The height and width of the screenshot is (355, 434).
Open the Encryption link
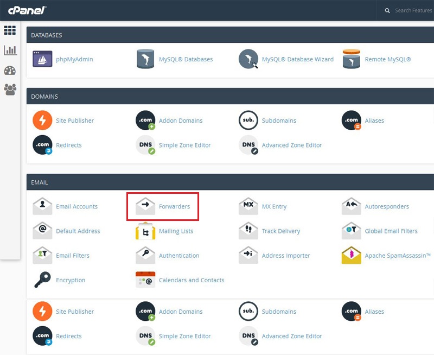(71, 280)
